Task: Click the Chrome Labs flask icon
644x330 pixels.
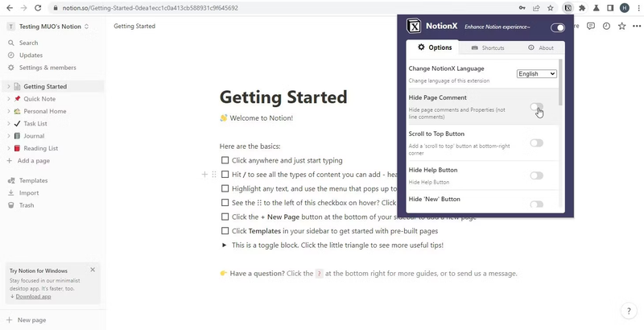Action: [596, 8]
